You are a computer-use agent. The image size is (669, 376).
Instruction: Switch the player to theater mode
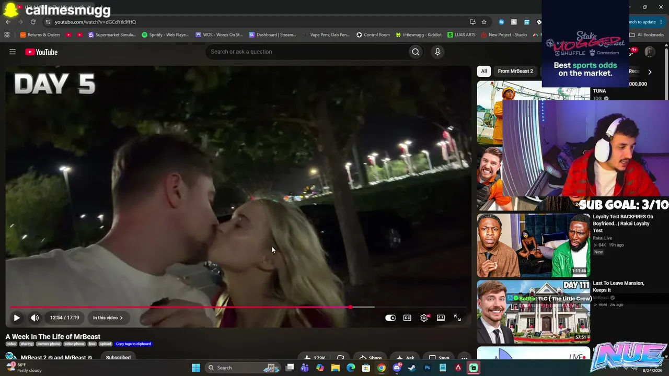coord(441,318)
